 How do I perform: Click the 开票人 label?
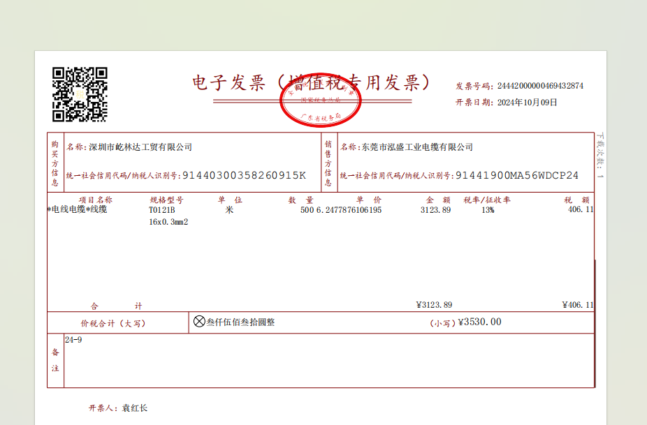pyautogui.click(x=103, y=408)
